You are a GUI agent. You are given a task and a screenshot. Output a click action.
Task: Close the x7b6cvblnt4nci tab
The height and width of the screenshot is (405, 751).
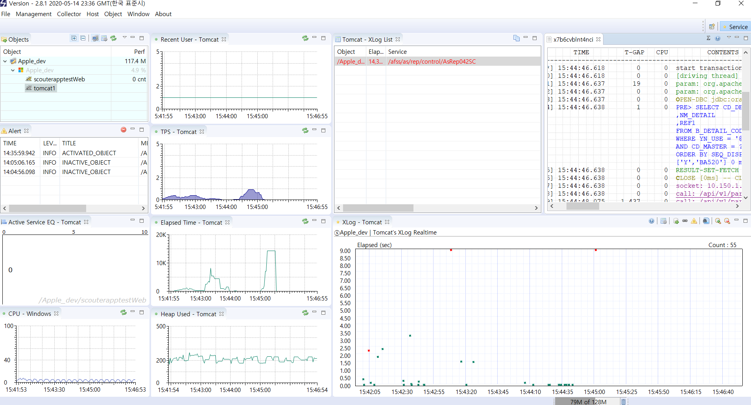(598, 39)
